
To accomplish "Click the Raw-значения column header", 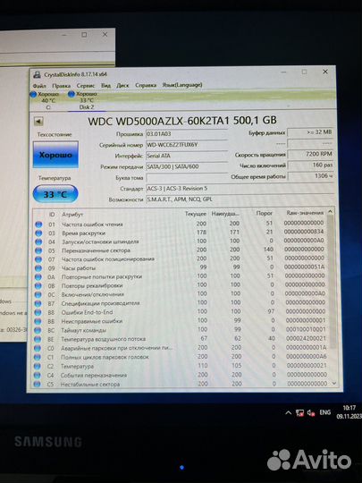I will pyautogui.click(x=305, y=213).
